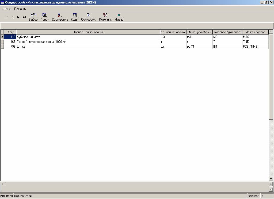This screenshot has width=274, height=199.
Task: Click Полное наименование column header
Action: pos(88,32)
